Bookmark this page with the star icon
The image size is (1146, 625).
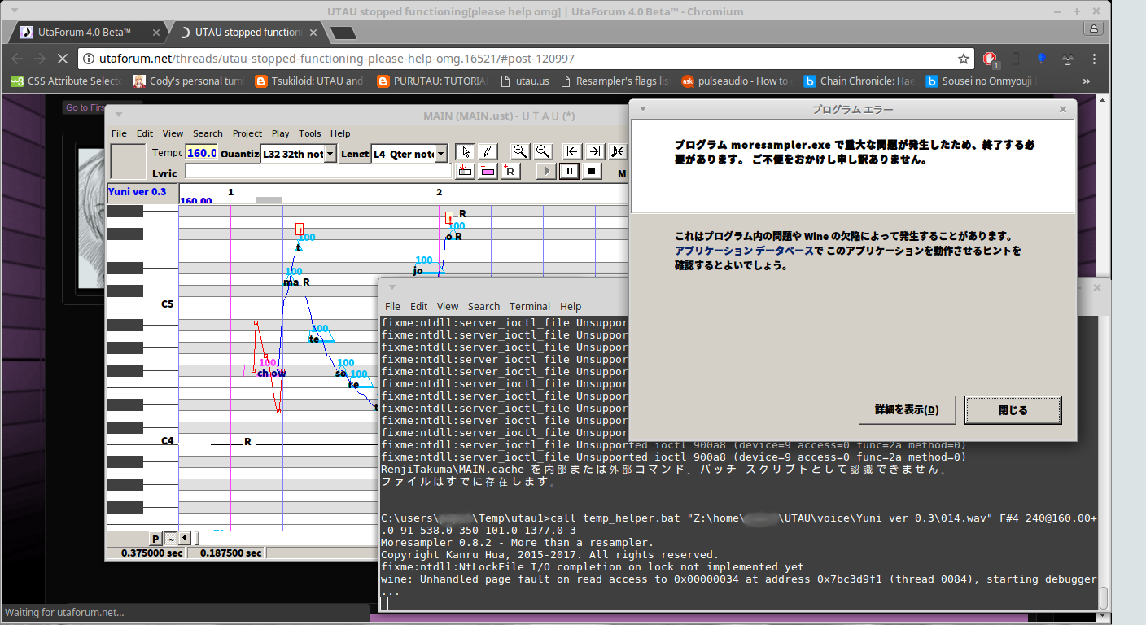(964, 59)
